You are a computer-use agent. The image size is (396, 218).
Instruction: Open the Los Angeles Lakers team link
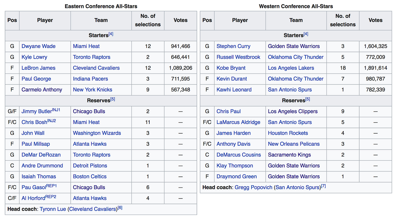pyautogui.click(x=291, y=68)
